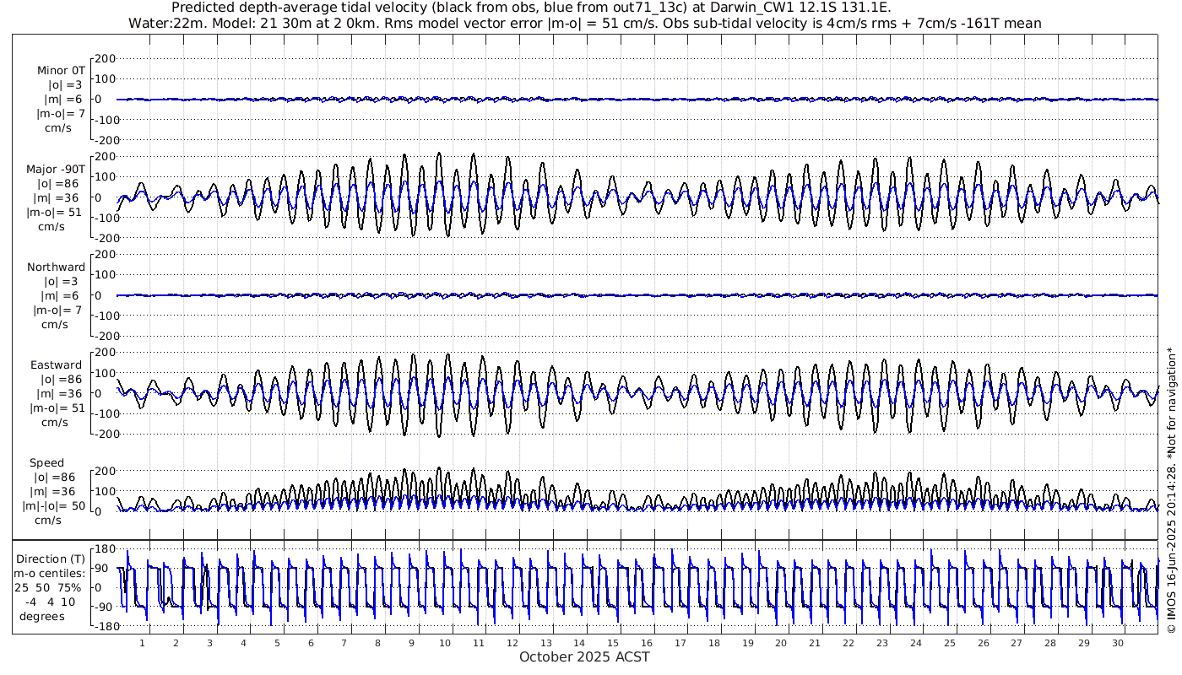The width and height of the screenshot is (1182, 675).
Task: Select day 9 on the date axis
Action: click(x=411, y=642)
